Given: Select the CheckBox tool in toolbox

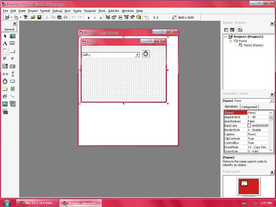Looking at the screenshot, I should (5, 58).
